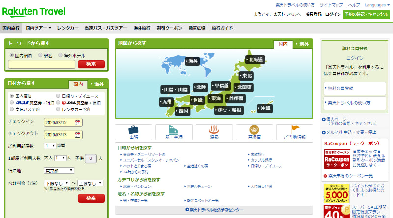
Task: Select 東海 region on map
Action: (x=215, y=99)
